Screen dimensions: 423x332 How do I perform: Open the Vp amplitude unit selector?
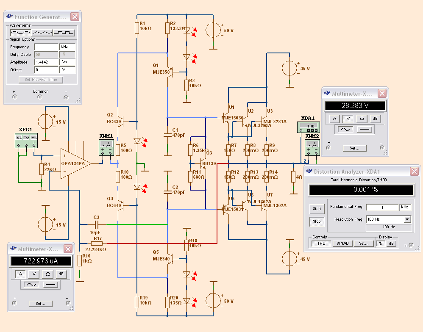(x=67, y=62)
